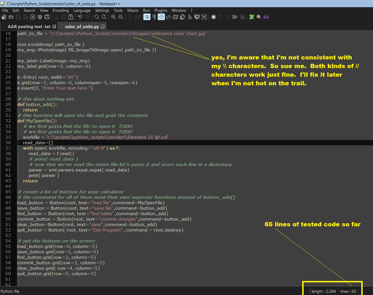
Task: Open the Search menu
Action: point(30,10)
